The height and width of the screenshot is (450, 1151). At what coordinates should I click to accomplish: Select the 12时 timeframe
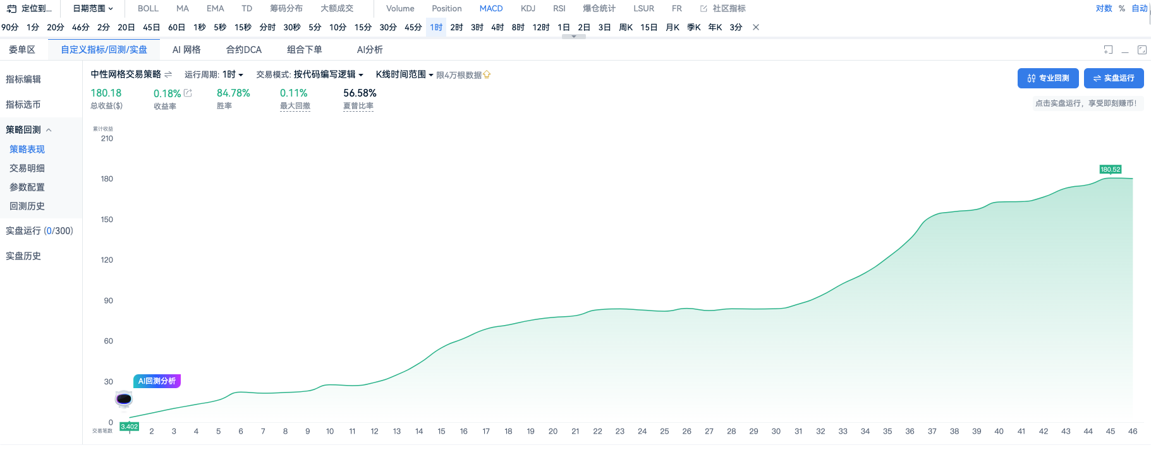[x=541, y=28]
